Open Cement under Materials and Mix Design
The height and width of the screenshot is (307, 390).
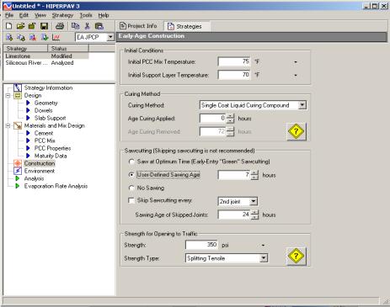click(44, 133)
